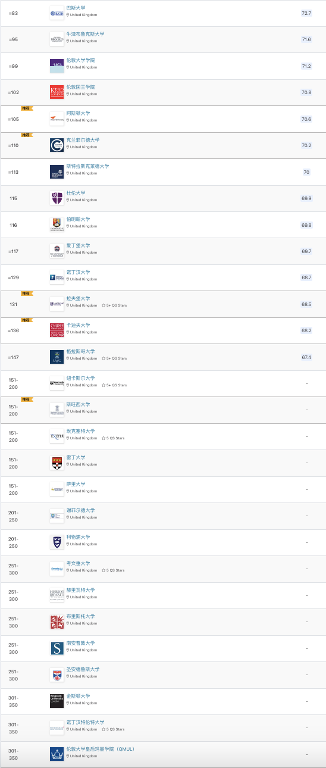This screenshot has height=768, width=326.
Task: Click the 5 QS Stars label for 考文垂大学
Action: point(113,570)
